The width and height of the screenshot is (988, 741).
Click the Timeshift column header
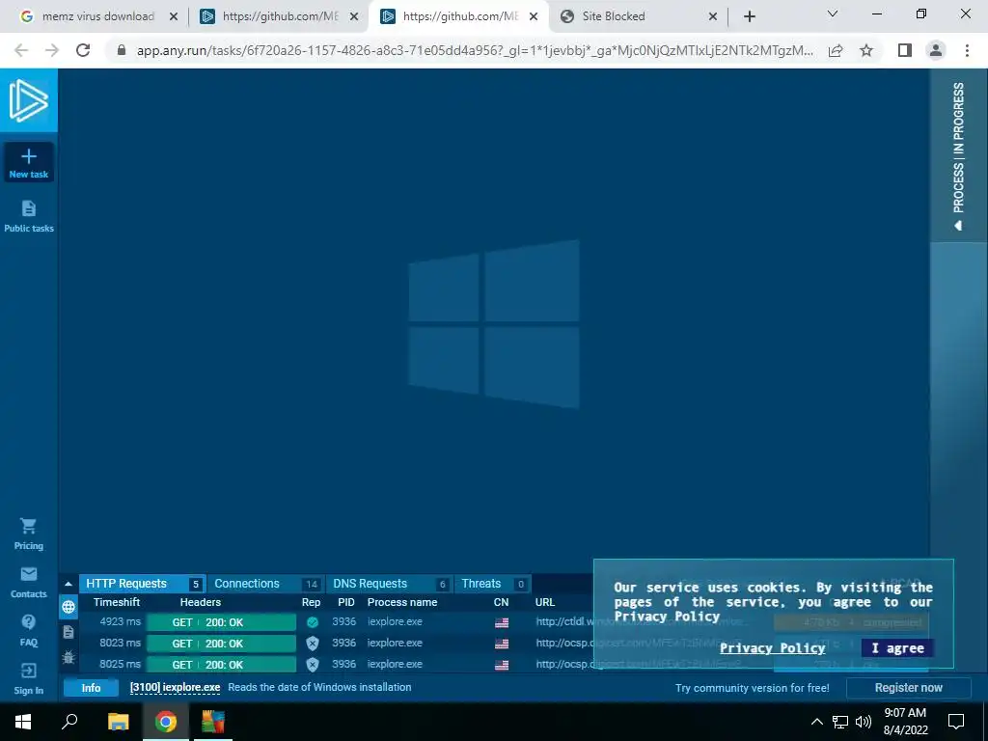pos(117,602)
